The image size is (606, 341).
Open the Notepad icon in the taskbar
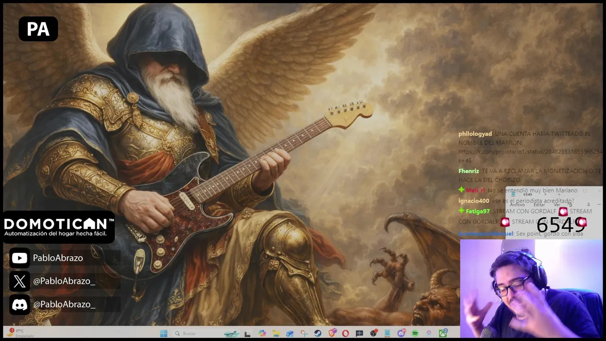tap(387, 333)
